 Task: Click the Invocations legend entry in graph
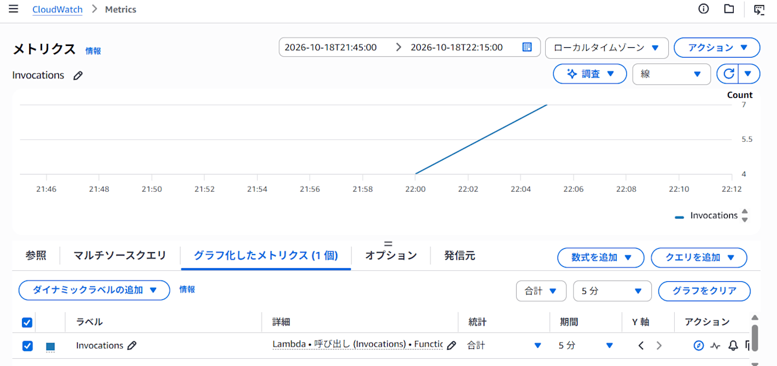[706, 216]
